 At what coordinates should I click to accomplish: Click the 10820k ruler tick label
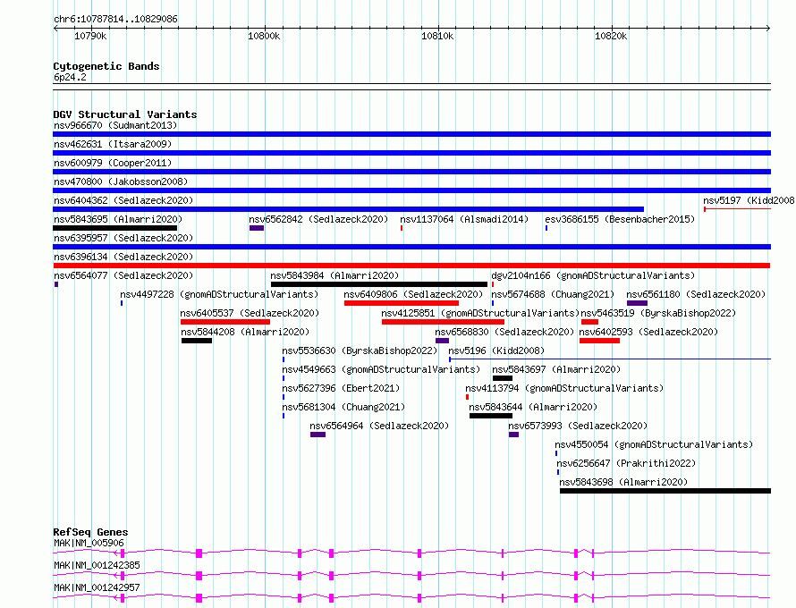point(611,36)
